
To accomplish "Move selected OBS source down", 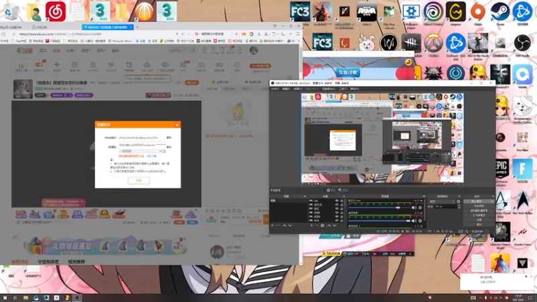I will (x=334, y=225).
